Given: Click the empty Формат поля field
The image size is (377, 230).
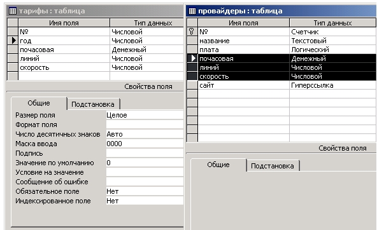Looking at the screenshot, I should click(145, 125).
